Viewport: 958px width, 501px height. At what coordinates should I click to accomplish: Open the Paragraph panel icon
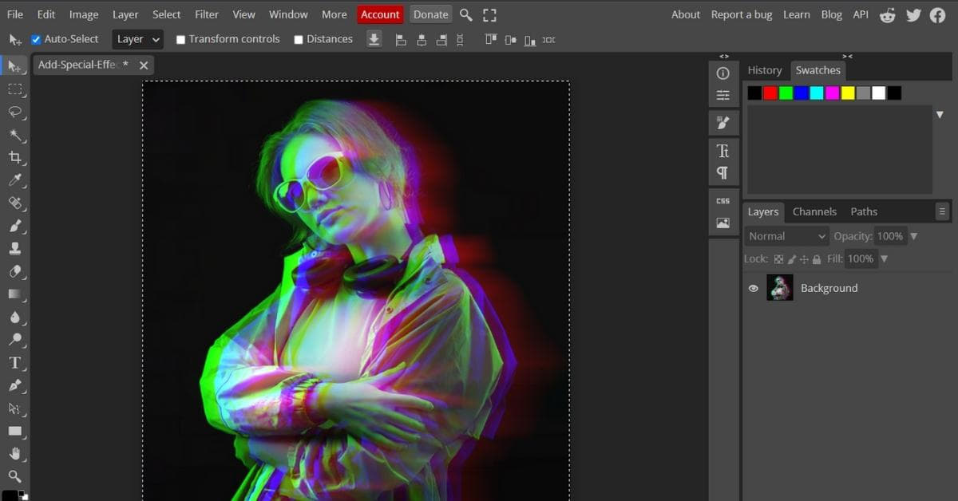723,172
